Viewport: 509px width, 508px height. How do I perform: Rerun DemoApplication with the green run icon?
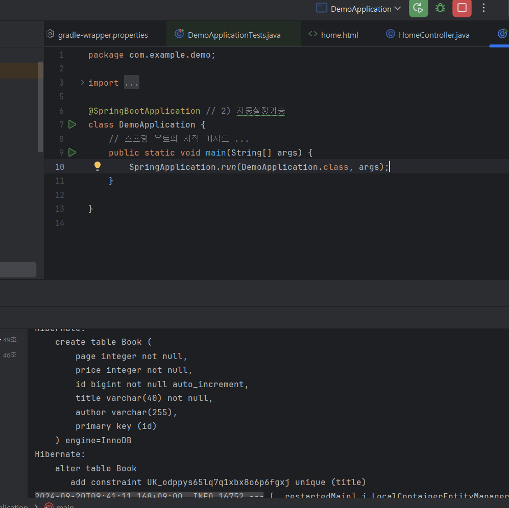click(418, 8)
